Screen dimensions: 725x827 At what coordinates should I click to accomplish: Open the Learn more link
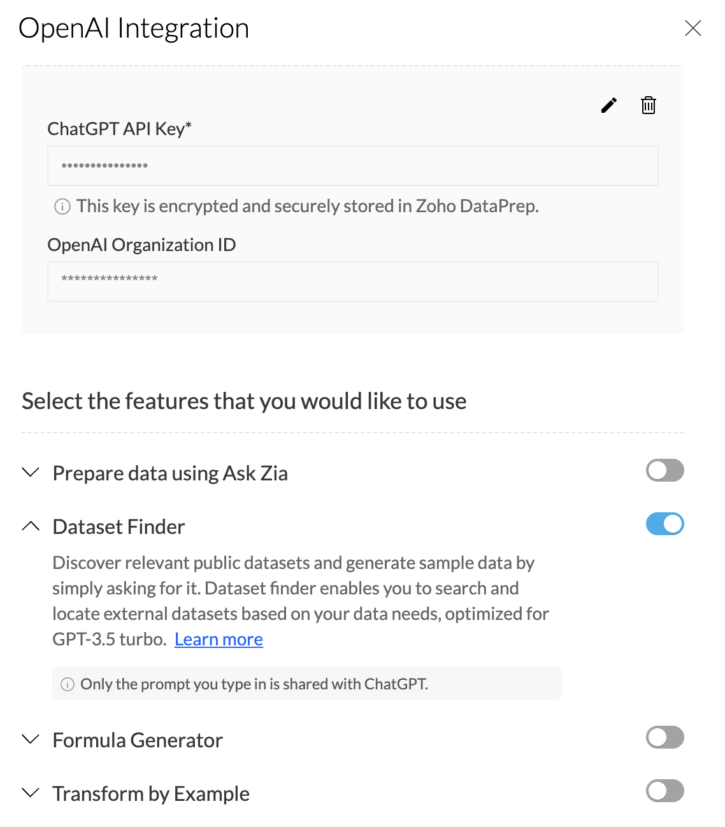(219, 639)
